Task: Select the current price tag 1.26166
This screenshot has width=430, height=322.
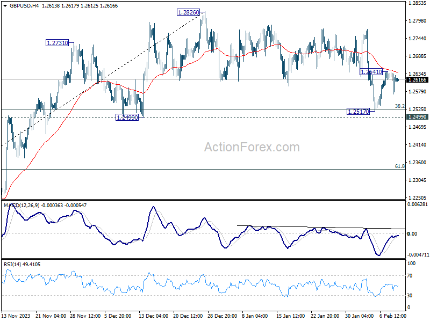Action: pos(418,79)
